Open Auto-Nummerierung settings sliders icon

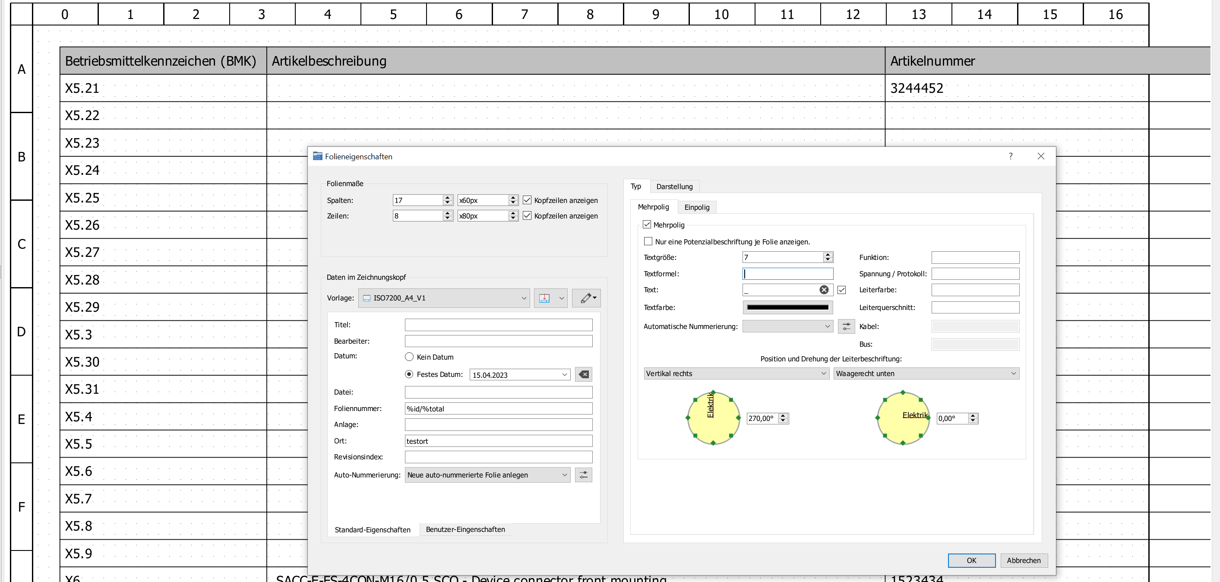(584, 475)
